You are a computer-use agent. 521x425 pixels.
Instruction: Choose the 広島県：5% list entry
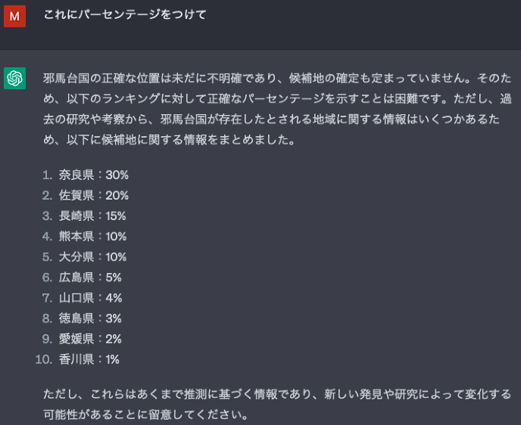pos(89,277)
